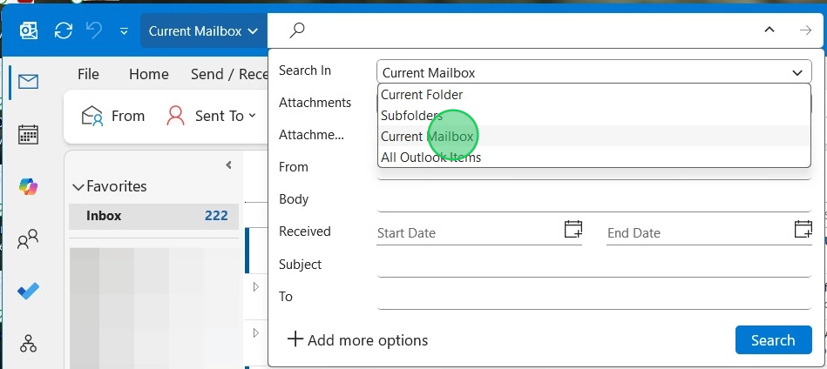
Task: Click the Inbox unread count 222
Action: 216,216
